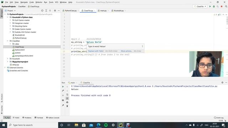Collapse the PycharmProjects root folder
This screenshot has width=228, height=128.
coord(5,14)
